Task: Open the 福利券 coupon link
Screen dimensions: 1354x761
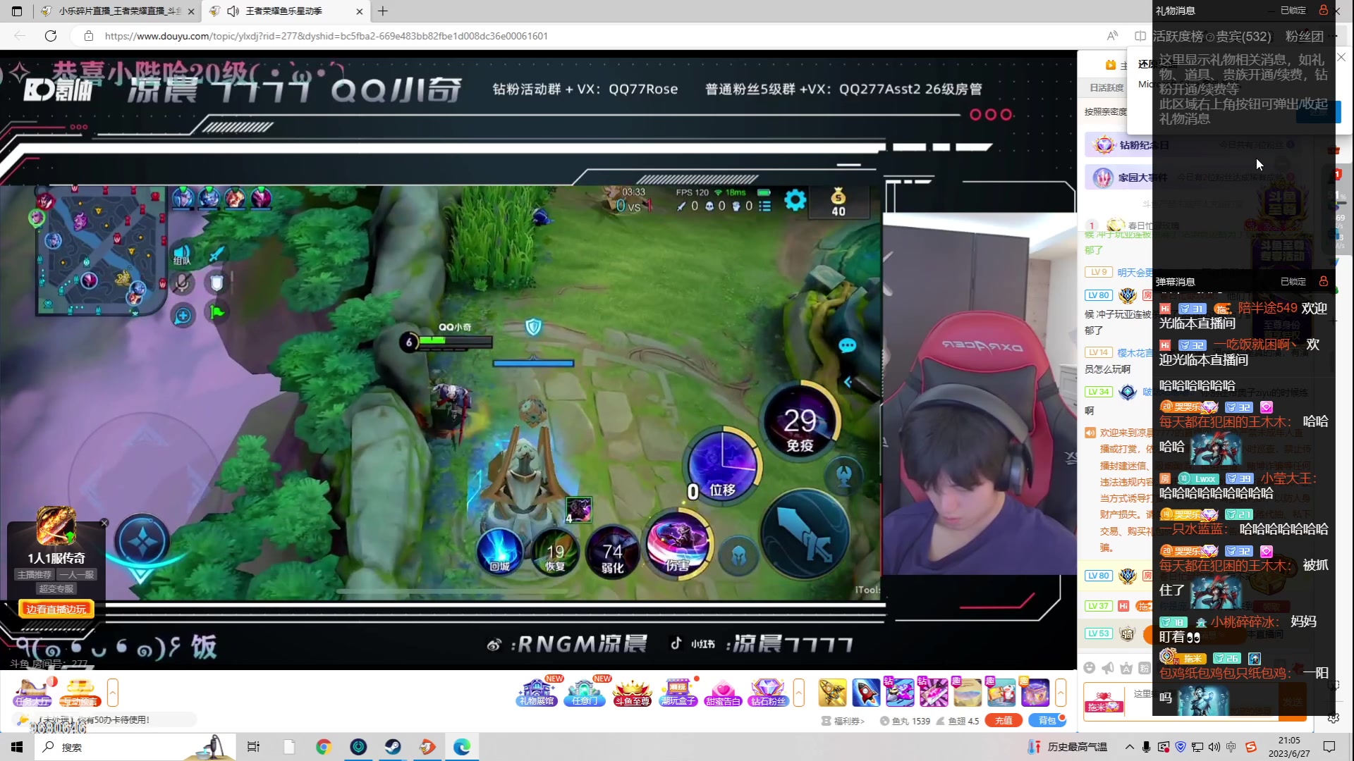Action: tap(843, 721)
